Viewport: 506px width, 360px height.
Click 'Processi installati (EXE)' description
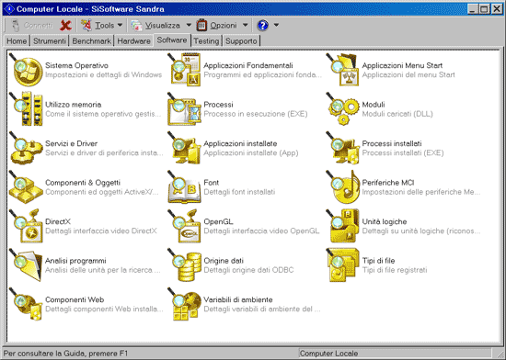point(403,153)
